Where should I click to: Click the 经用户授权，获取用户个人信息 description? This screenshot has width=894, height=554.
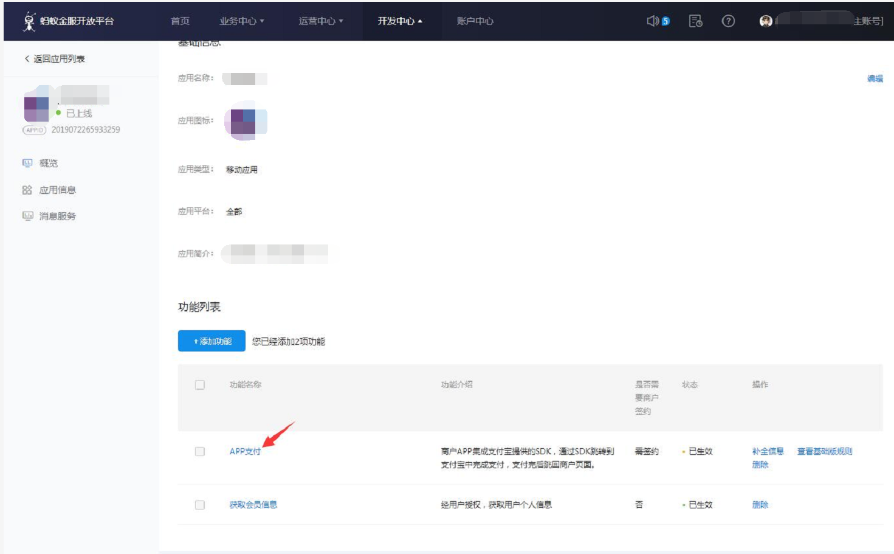pos(497,505)
